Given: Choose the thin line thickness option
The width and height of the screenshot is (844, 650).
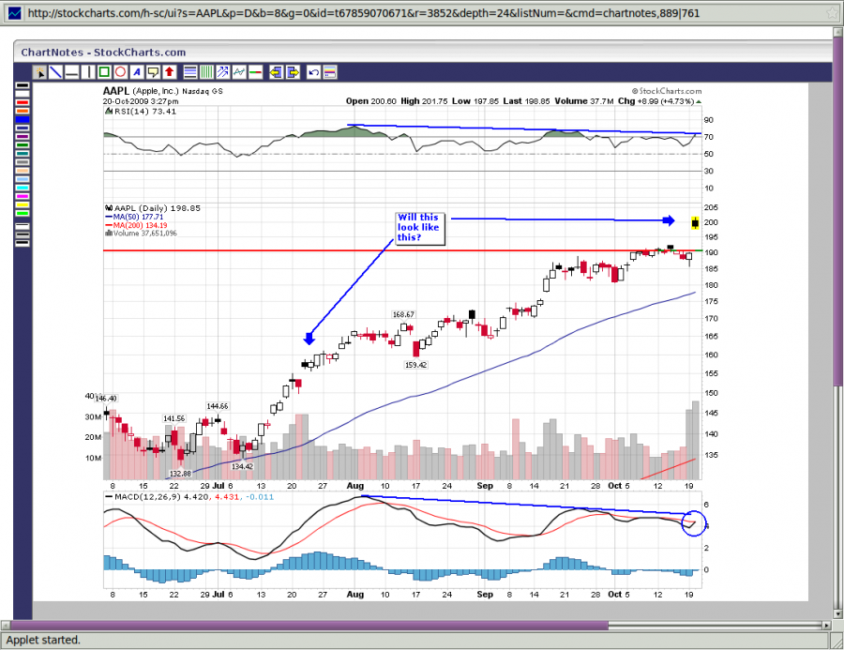Looking at the screenshot, I should (x=23, y=226).
